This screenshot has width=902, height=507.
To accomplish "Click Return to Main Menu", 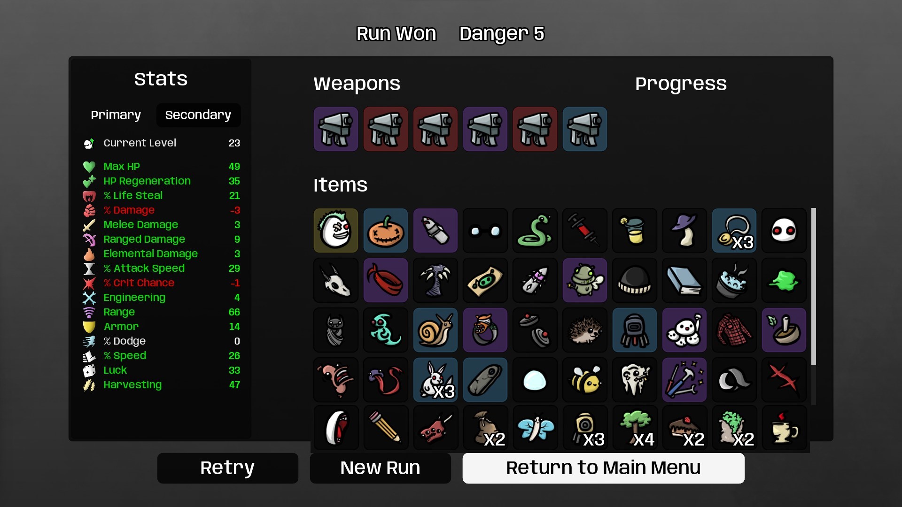I will 603,468.
